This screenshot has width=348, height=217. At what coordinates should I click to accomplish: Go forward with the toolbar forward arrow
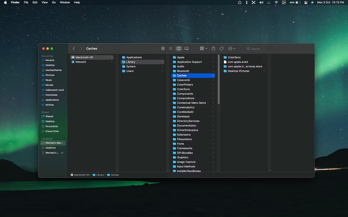81,49
